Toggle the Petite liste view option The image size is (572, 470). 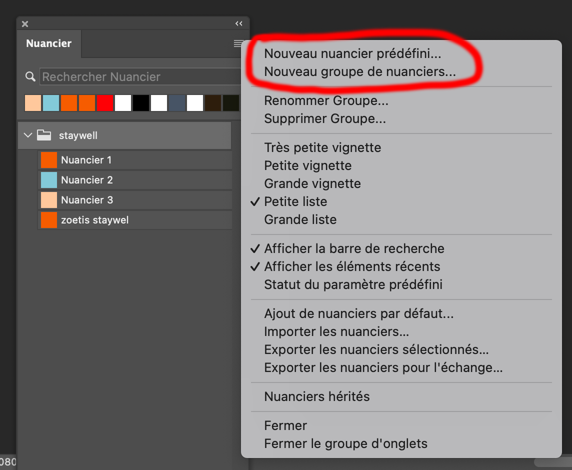(295, 201)
